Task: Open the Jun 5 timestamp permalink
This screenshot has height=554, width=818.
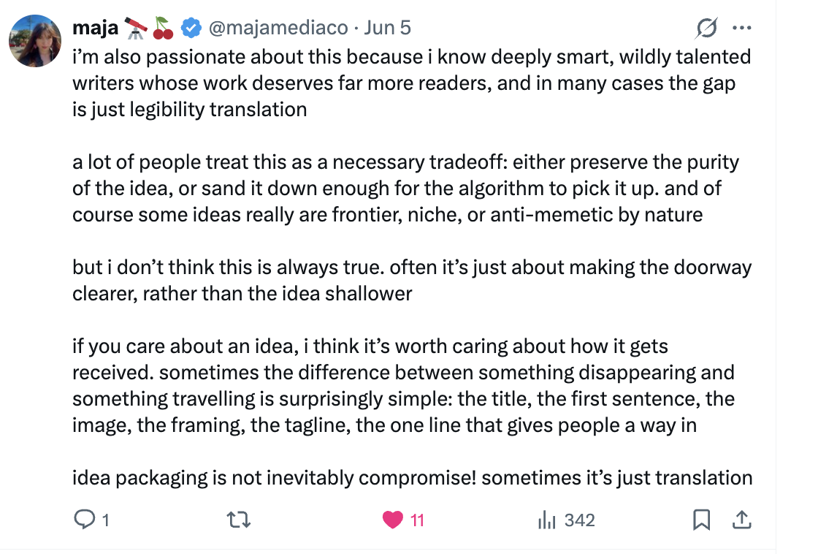Action: click(x=387, y=28)
